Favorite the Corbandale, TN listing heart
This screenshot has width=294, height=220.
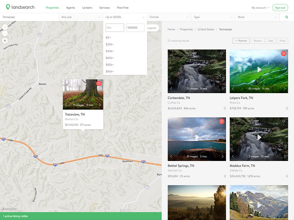click(222, 54)
